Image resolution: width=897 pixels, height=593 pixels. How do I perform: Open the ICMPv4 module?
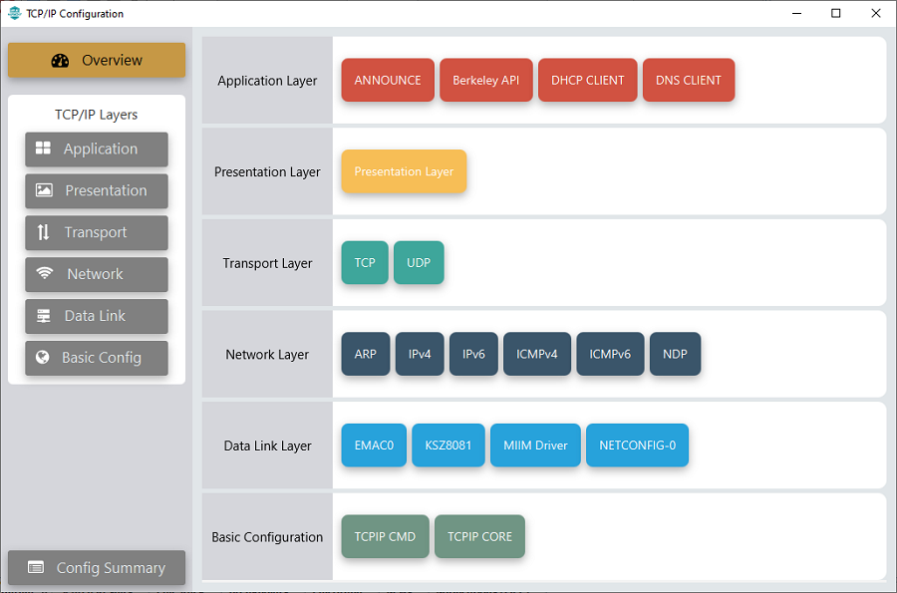click(537, 355)
